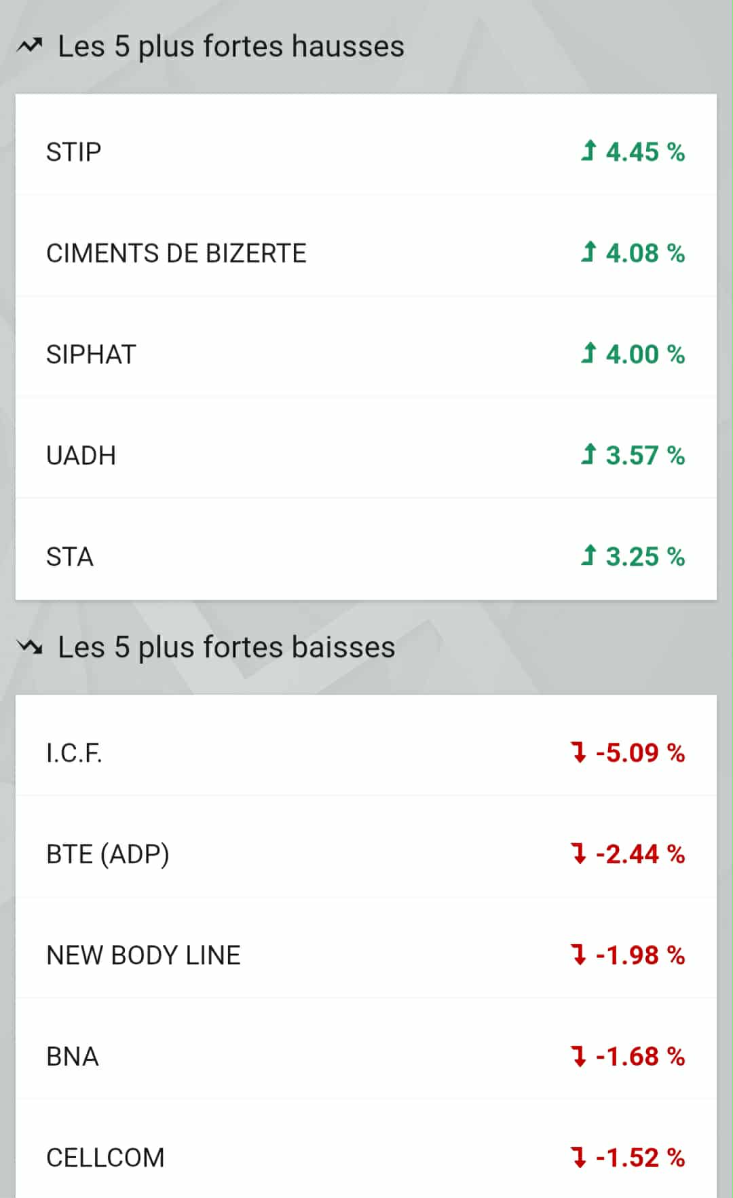This screenshot has height=1198, width=733.
Task: Click "Les 5 plus fortes hausses" heading
Action: click(231, 46)
